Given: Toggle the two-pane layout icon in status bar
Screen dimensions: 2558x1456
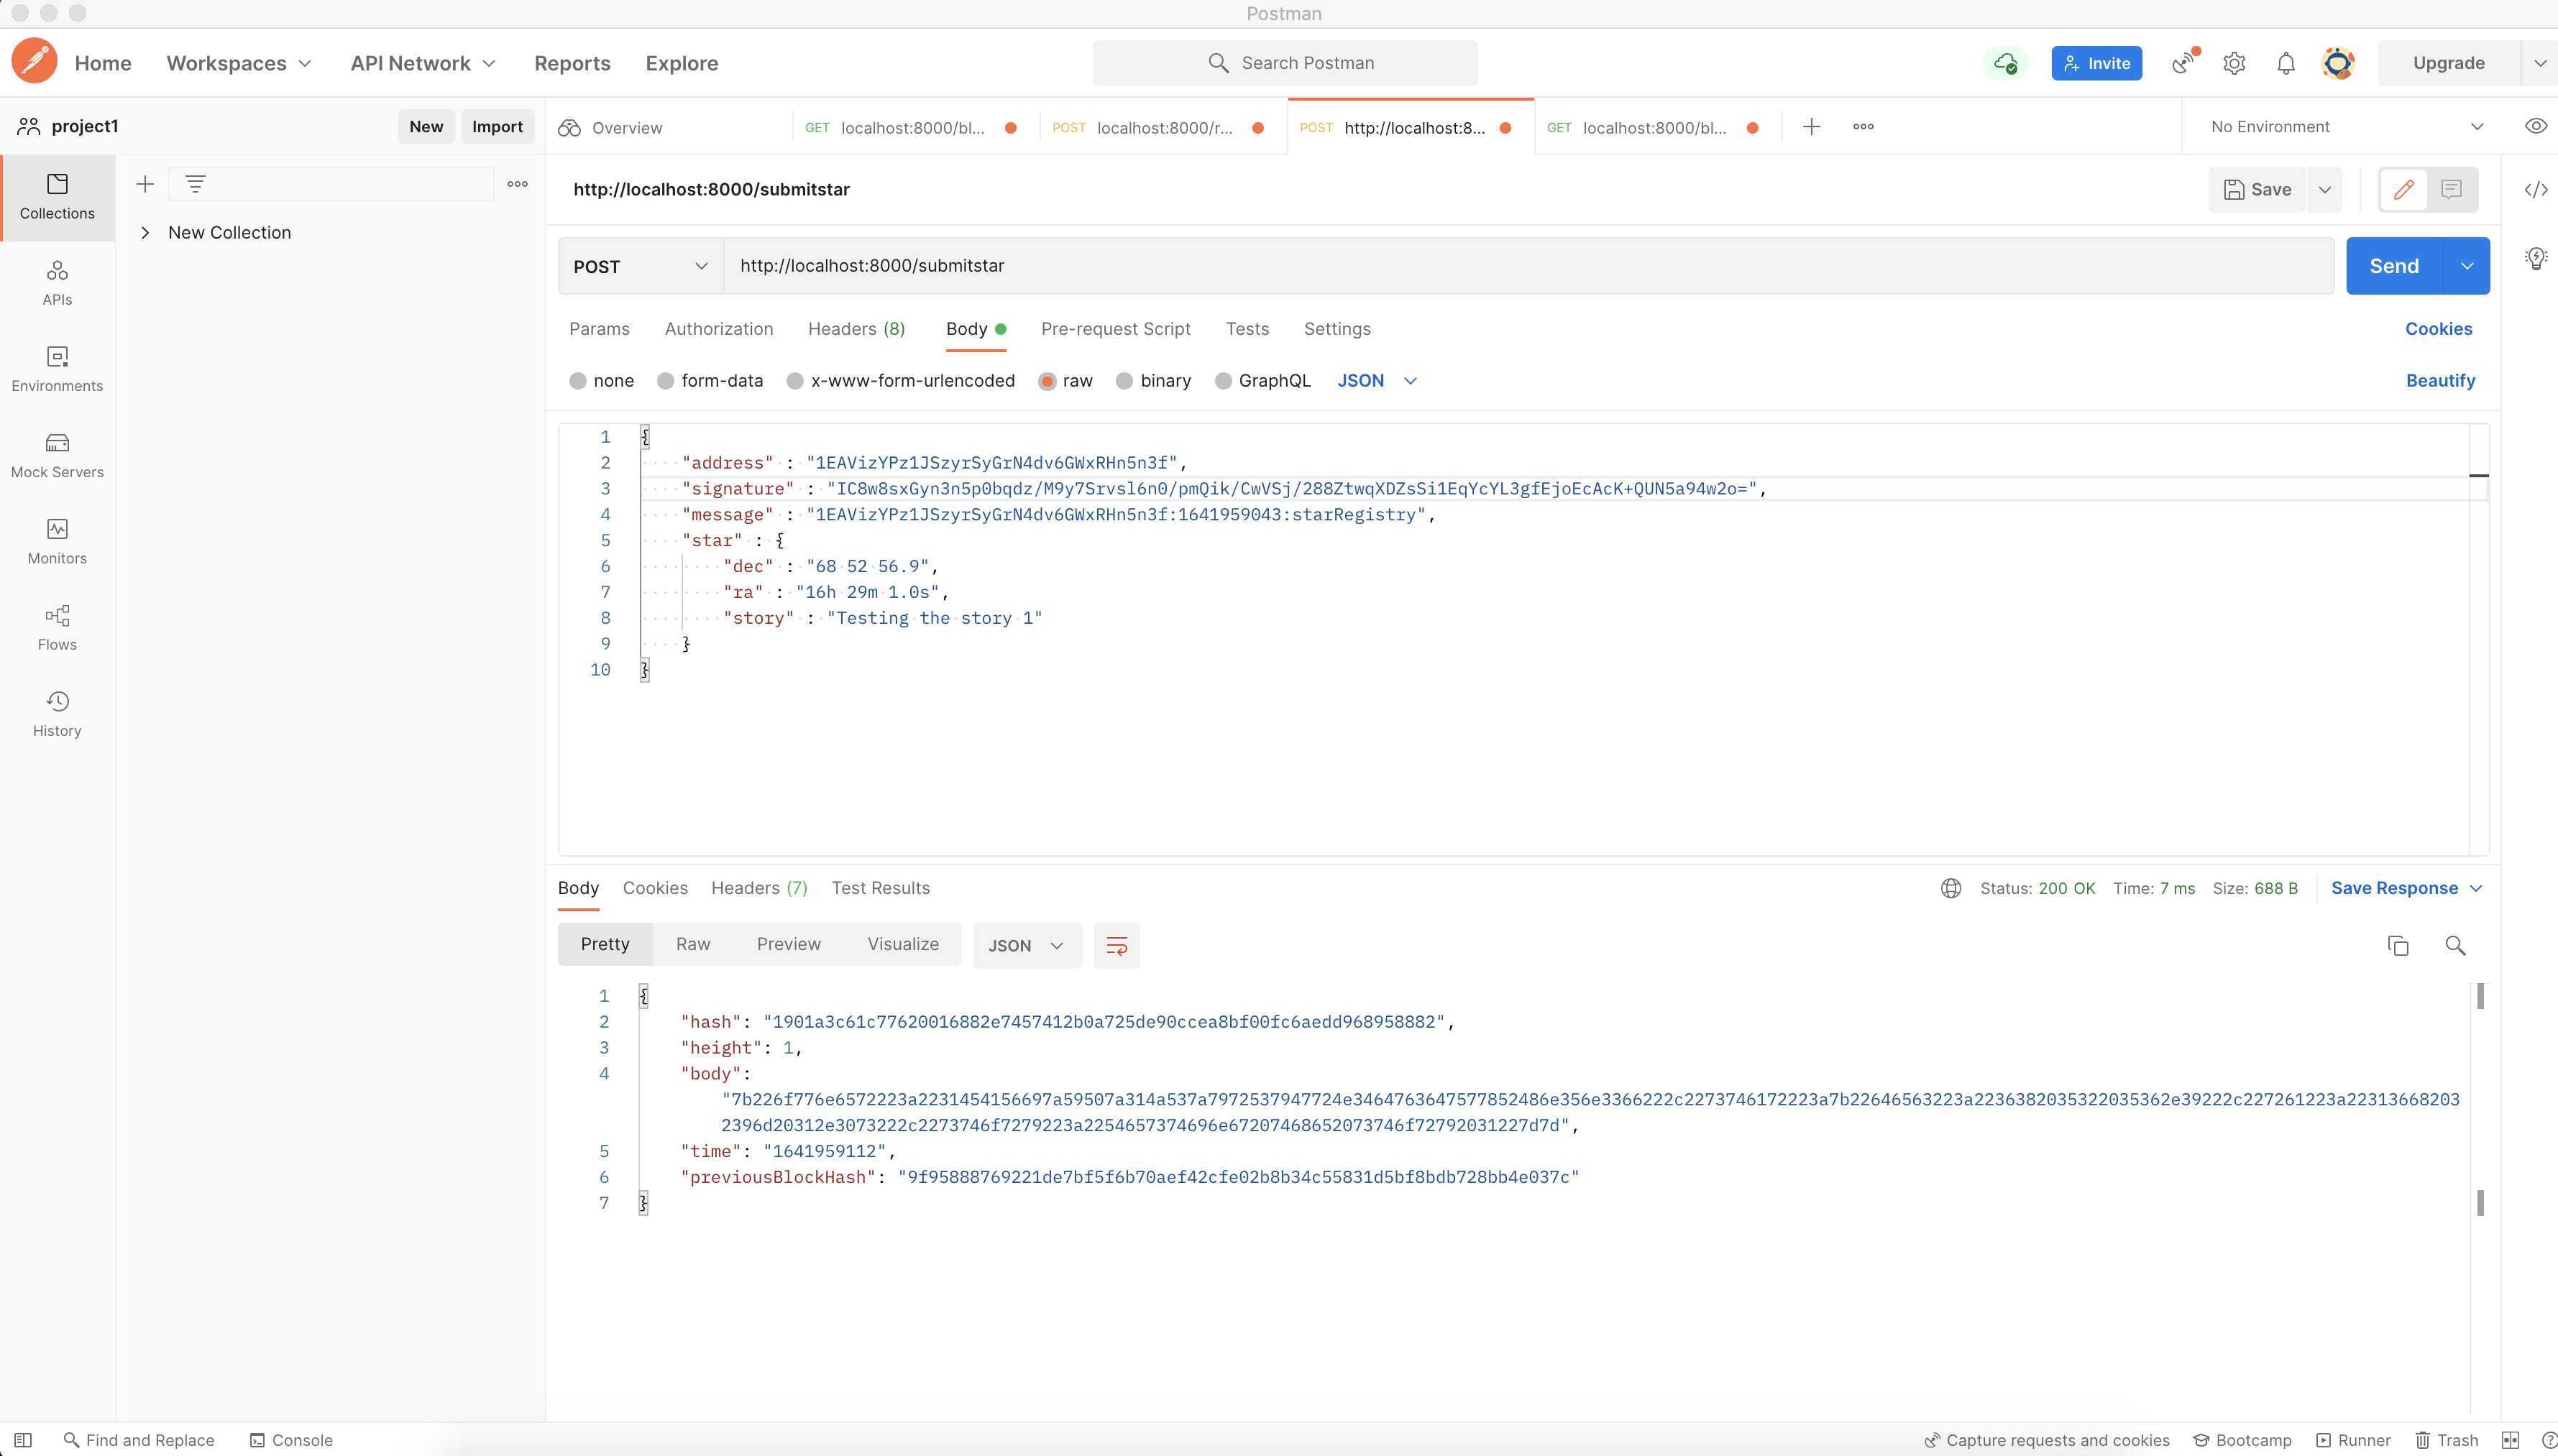Looking at the screenshot, I should [x=2510, y=1440].
